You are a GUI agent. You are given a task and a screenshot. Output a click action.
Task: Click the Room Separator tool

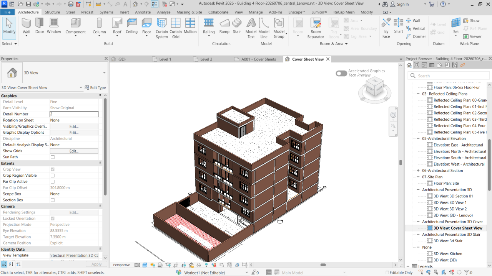[x=316, y=28]
